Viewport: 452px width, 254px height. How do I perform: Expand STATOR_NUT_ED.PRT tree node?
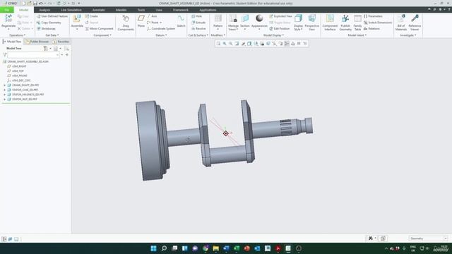click(5, 99)
